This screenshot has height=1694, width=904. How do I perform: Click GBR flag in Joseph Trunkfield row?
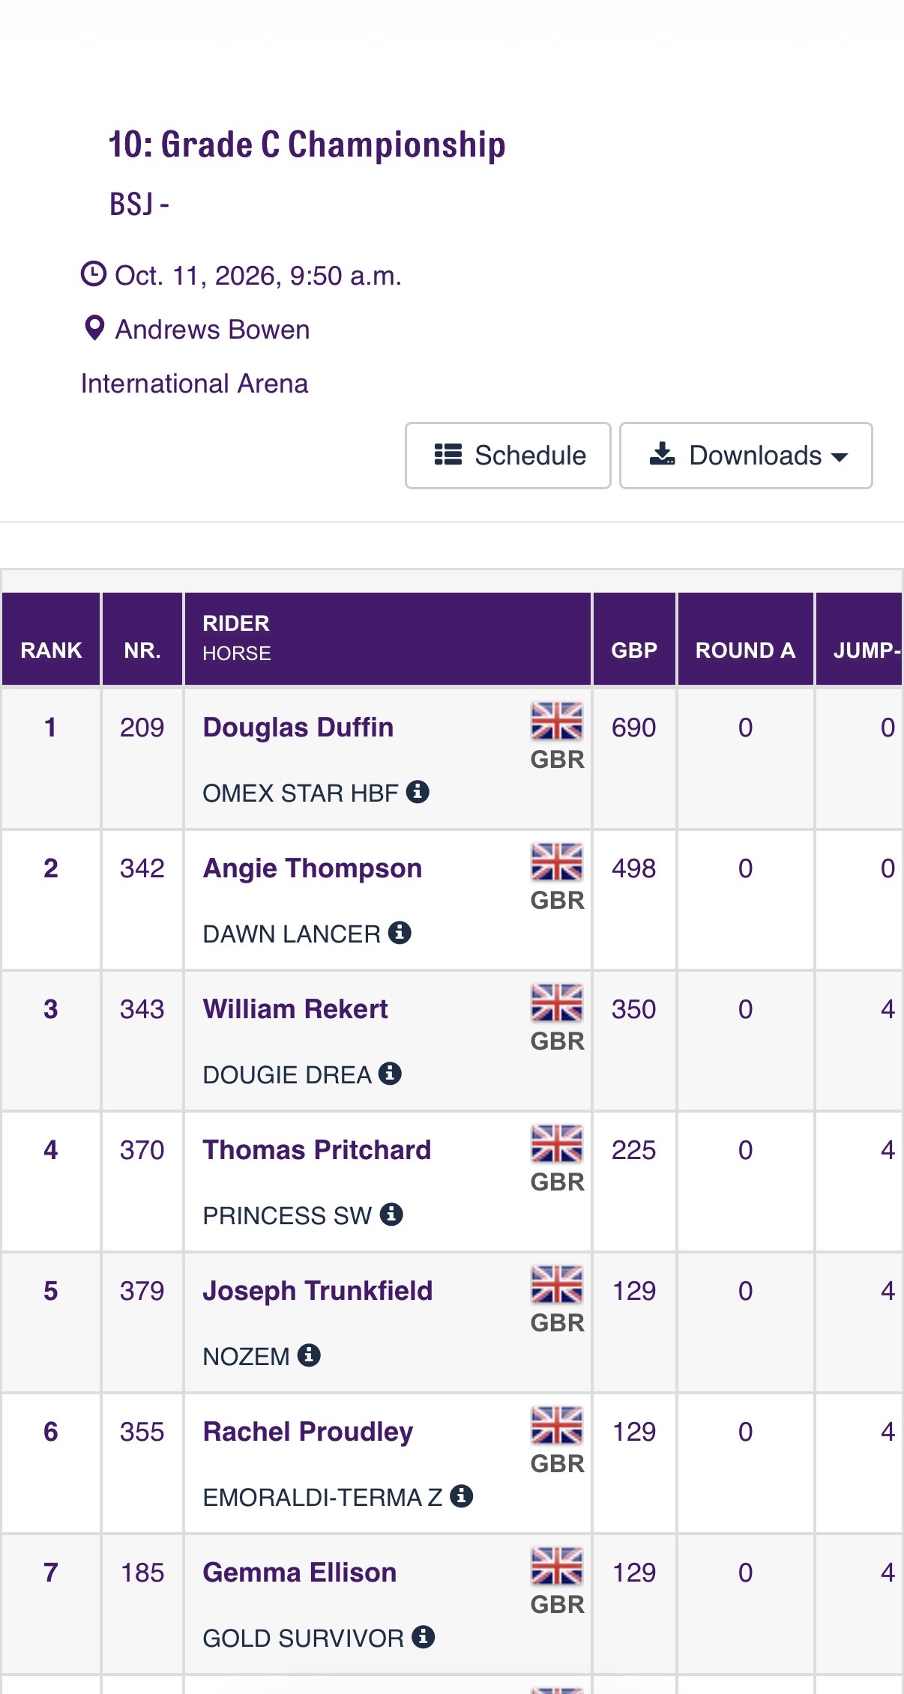pos(557,1284)
